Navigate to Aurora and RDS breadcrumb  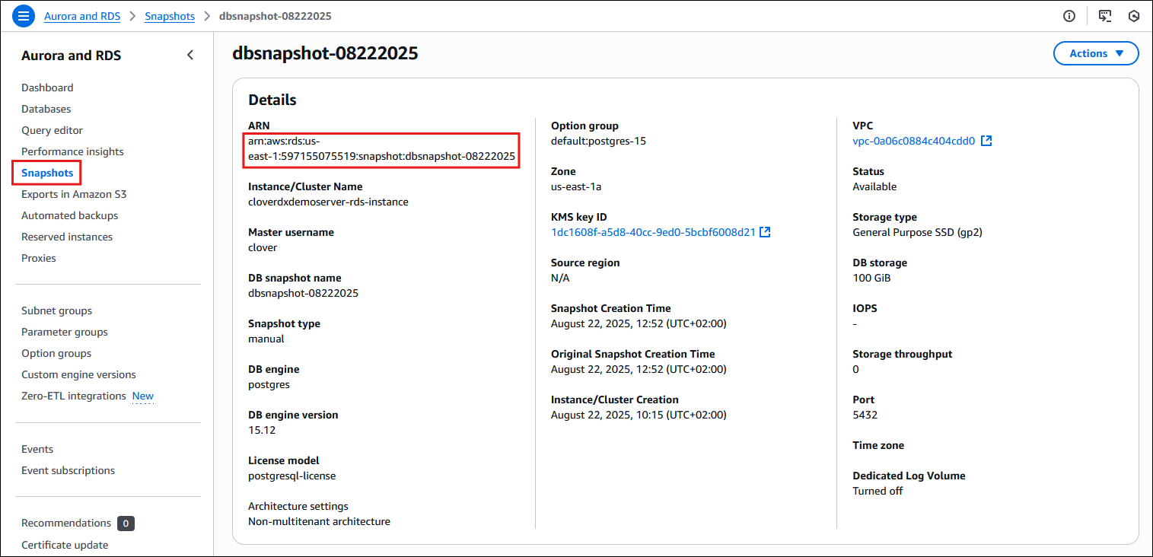81,15
